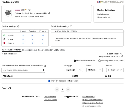Click page number 1 in pagination

(x=62, y=89)
